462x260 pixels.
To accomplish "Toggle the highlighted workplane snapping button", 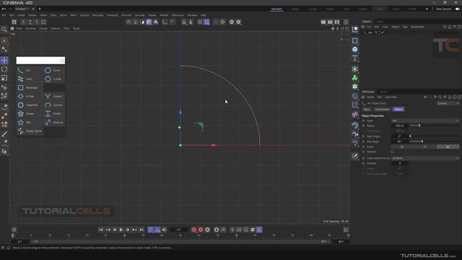I will coord(207,22).
